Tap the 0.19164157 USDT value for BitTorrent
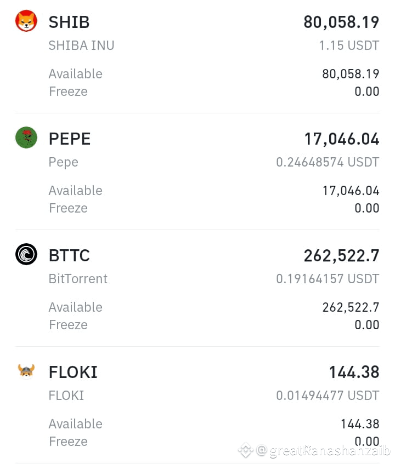The width and height of the screenshot is (395, 464). pyautogui.click(x=328, y=279)
